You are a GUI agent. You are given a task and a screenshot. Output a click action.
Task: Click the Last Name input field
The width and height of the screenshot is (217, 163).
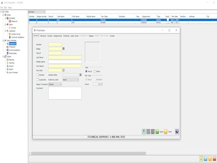(65, 57)
